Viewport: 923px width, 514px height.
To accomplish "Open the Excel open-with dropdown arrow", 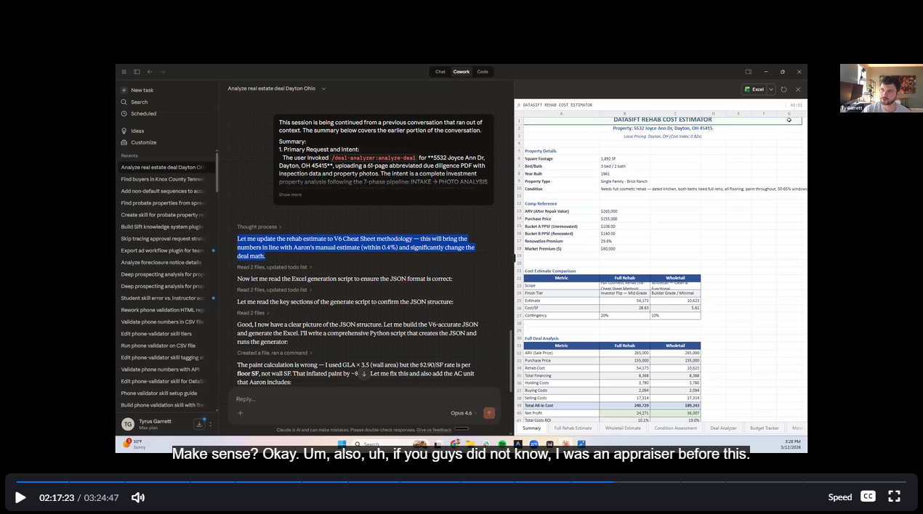I will (x=771, y=89).
